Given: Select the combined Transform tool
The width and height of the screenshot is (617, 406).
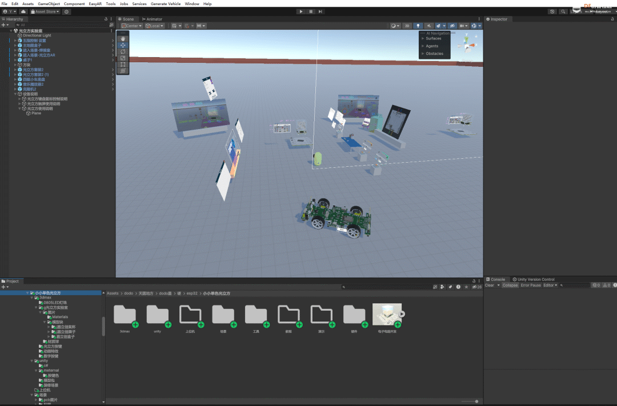Looking at the screenshot, I should [x=123, y=71].
